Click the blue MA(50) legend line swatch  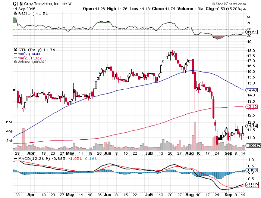16,54
